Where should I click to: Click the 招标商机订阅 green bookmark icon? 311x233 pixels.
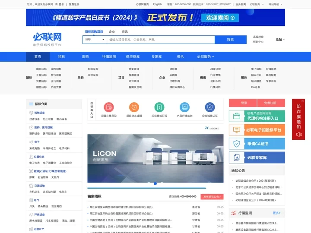[159, 107]
